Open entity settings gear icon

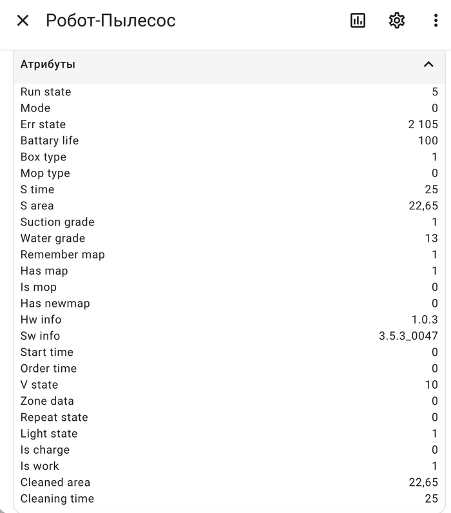pyautogui.click(x=397, y=21)
